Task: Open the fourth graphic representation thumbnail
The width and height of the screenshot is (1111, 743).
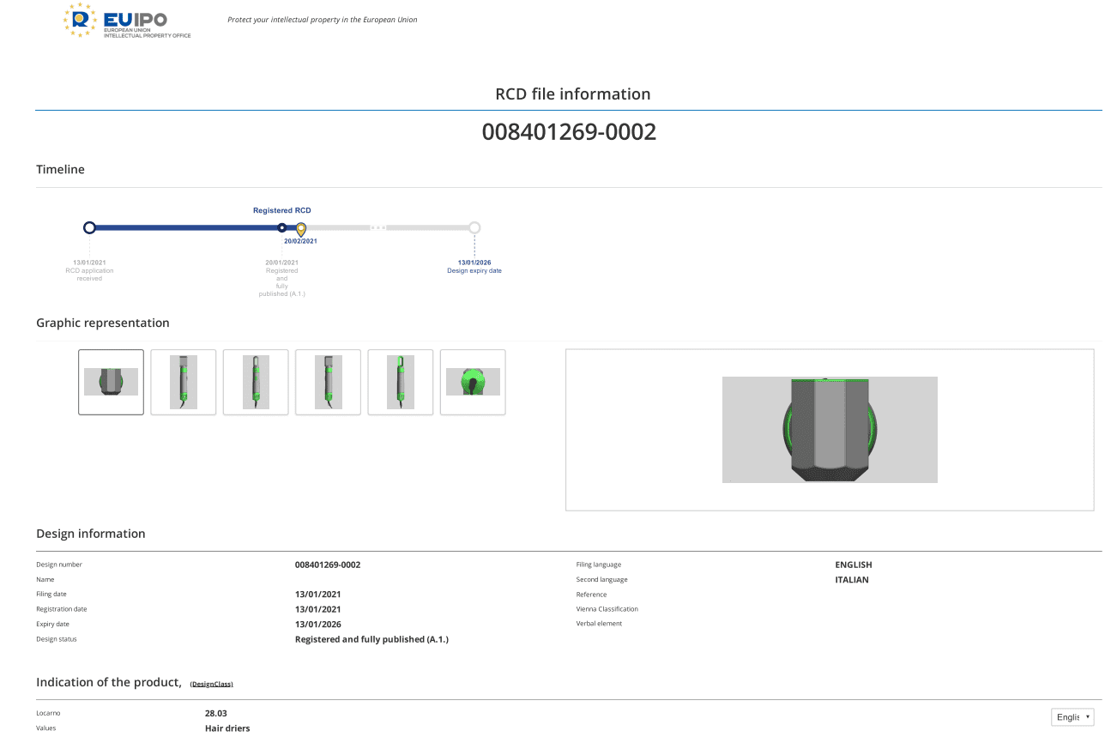Action: point(328,382)
